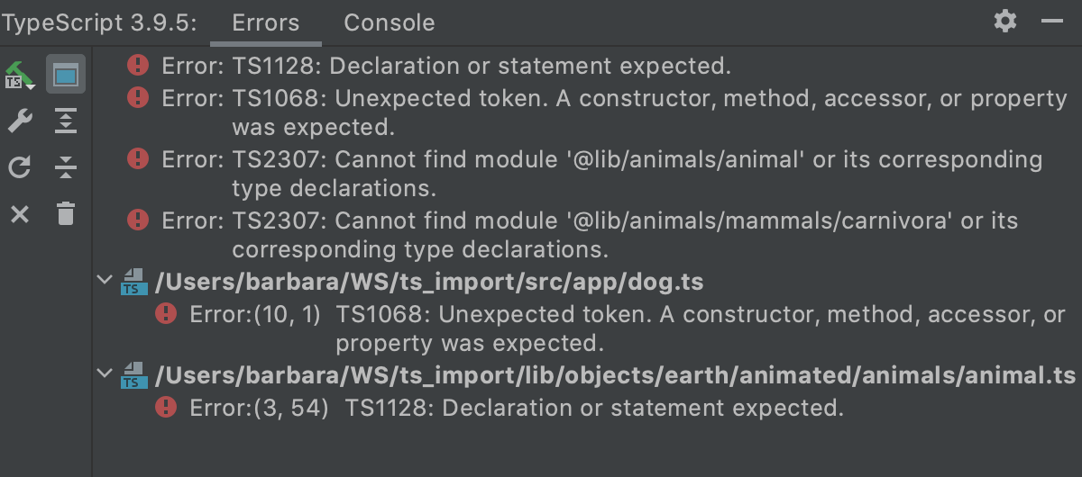Click the Expand All icon

[x=66, y=121]
